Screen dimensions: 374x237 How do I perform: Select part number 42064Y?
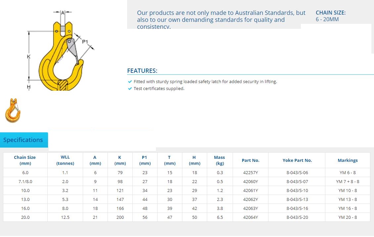pos(251,217)
